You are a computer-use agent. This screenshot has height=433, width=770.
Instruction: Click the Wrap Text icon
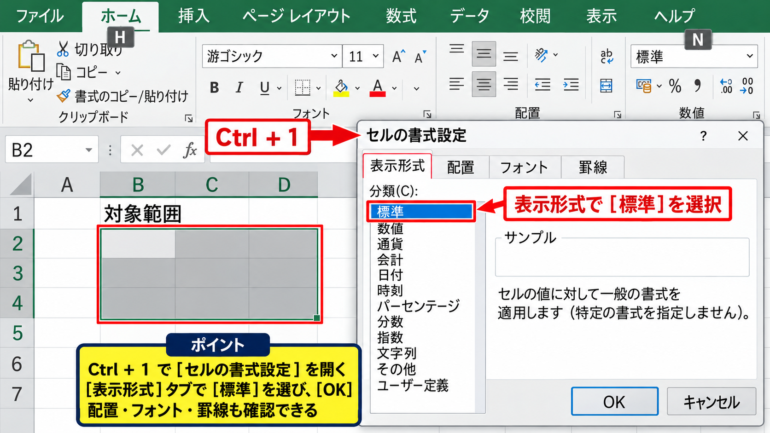click(x=607, y=56)
